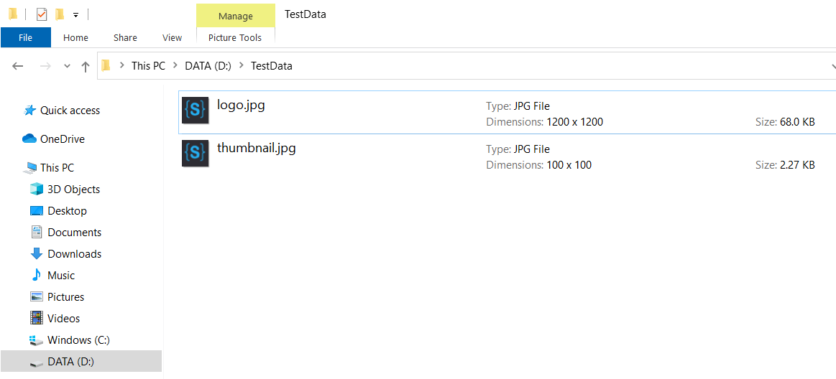Click the Downloads arrow icon
This screenshot has width=836, height=379.
click(x=36, y=253)
